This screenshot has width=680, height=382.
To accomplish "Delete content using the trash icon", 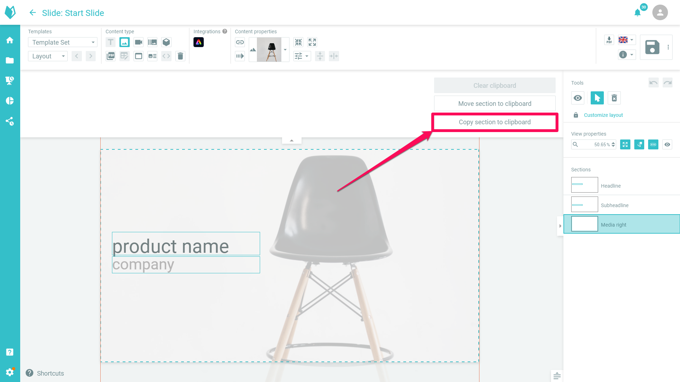I will click(x=180, y=56).
